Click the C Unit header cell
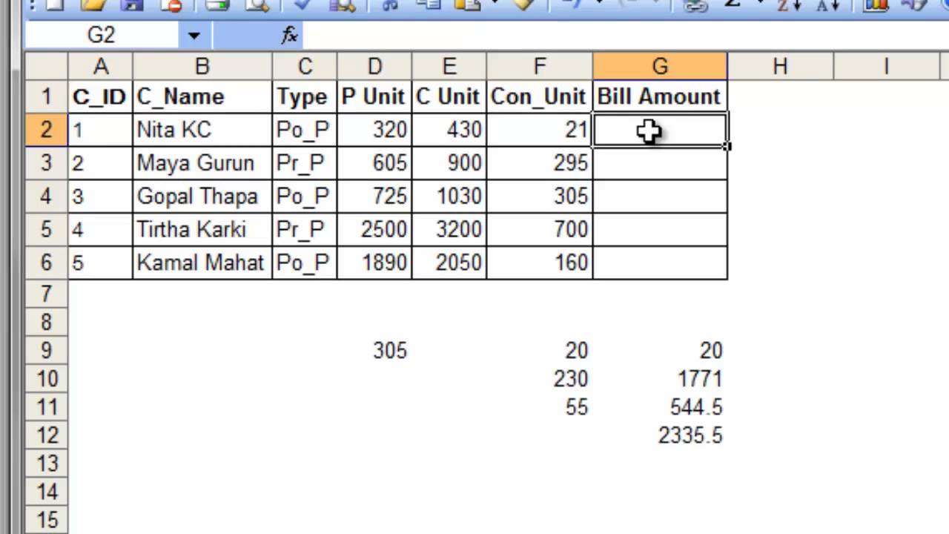Screen dimensions: 949x534 (449, 96)
